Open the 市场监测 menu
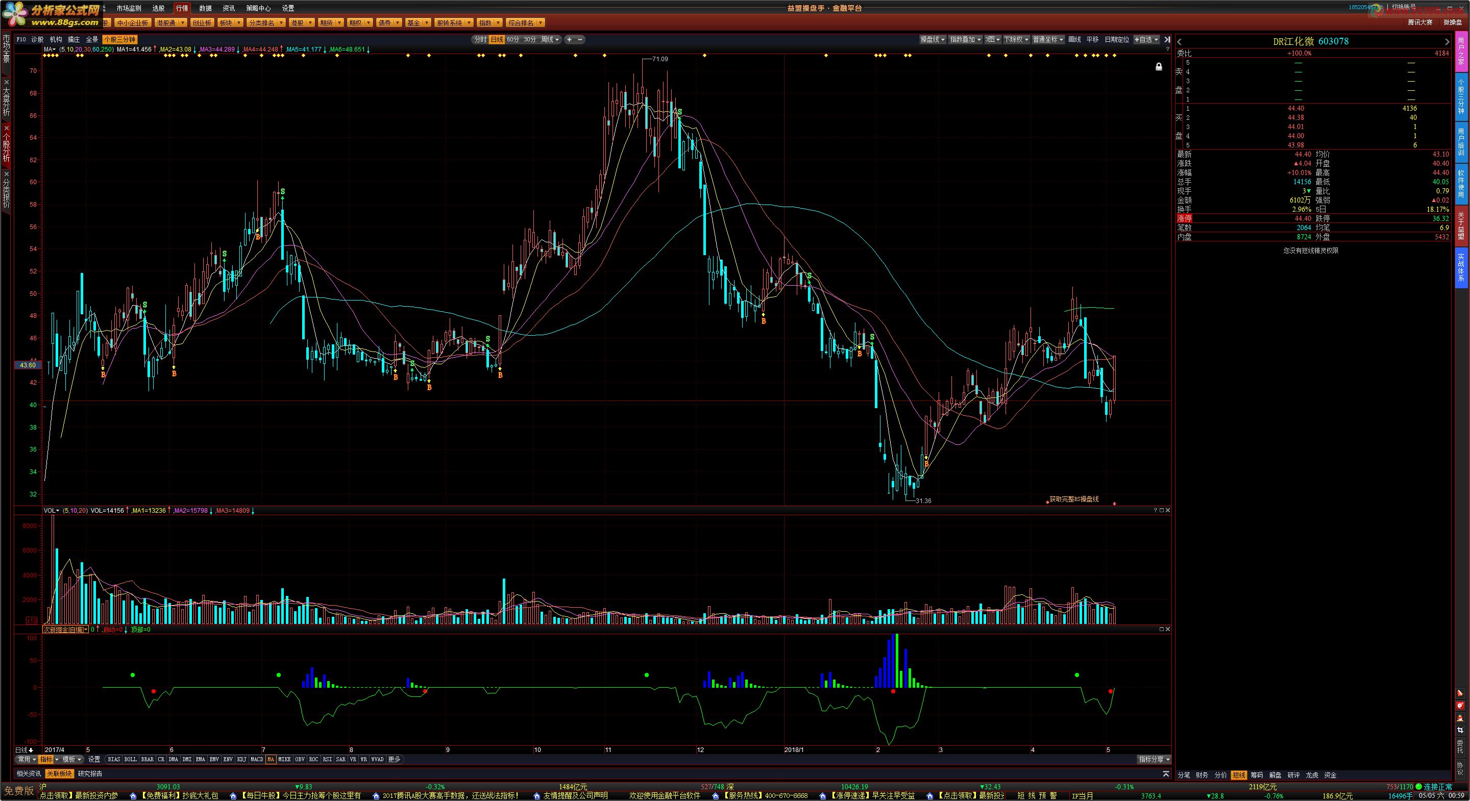Image resolution: width=1470 pixels, height=801 pixels. tap(129, 8)
